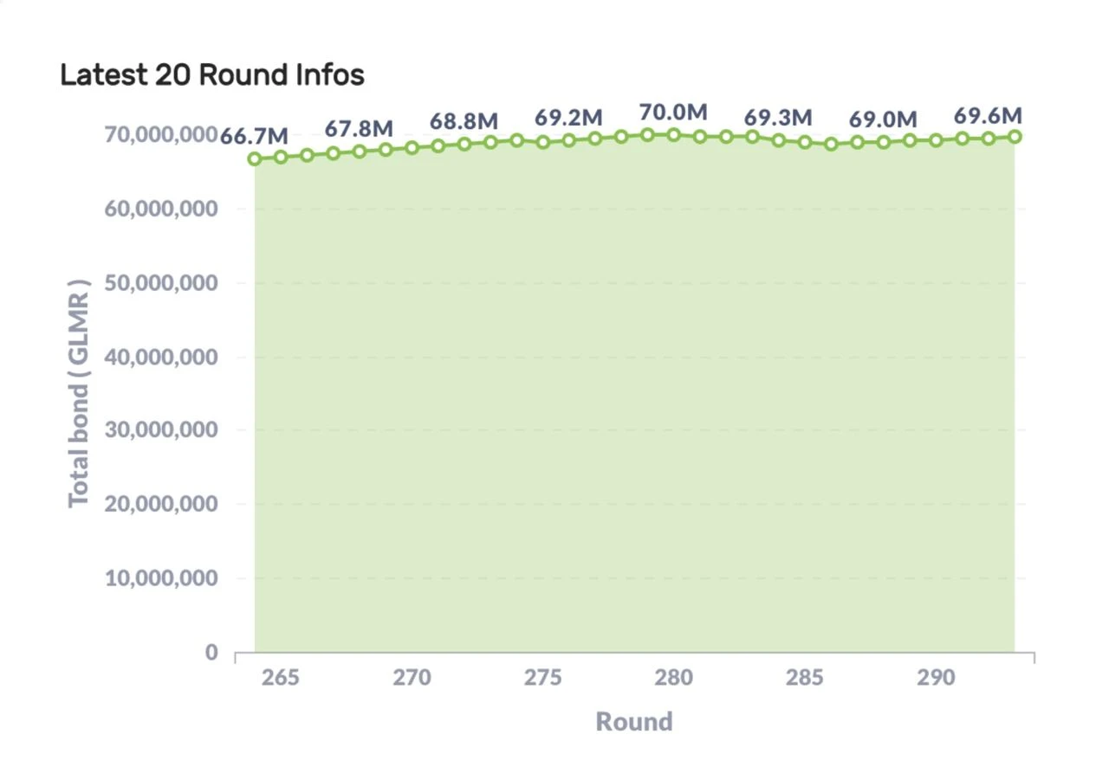The image size is (1109, 767).
Task: Click the 66.7M value label text
Action: tap(254, 137)
